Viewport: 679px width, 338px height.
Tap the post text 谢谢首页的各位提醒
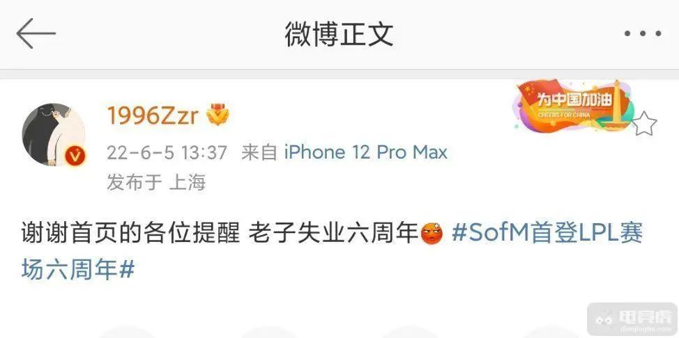tap(130, 234)
